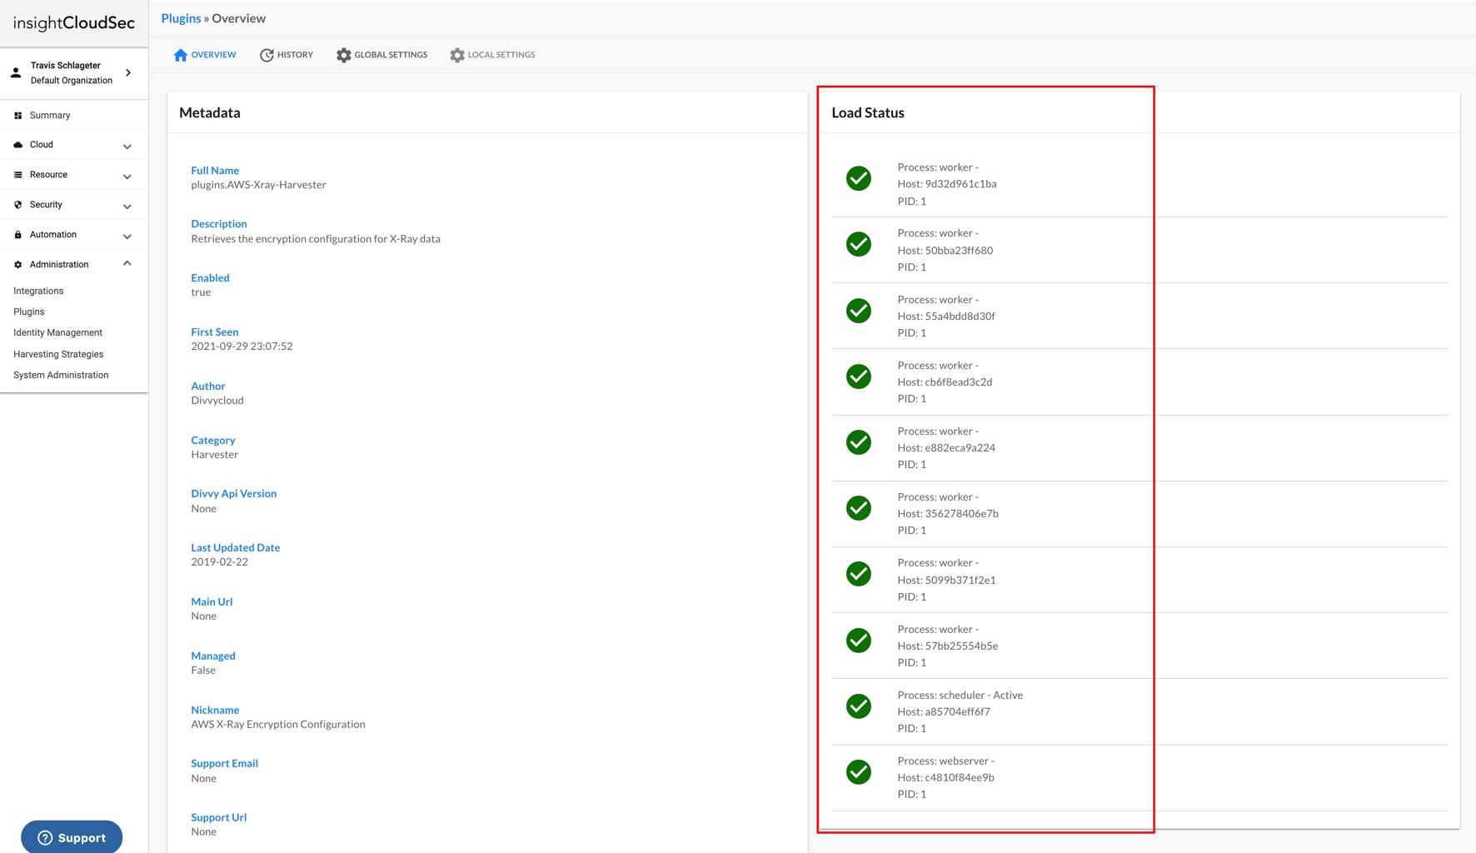This screenshot has width=1476, height=853.
Task: Switch to the Overview tab
Action: (205, 55)
